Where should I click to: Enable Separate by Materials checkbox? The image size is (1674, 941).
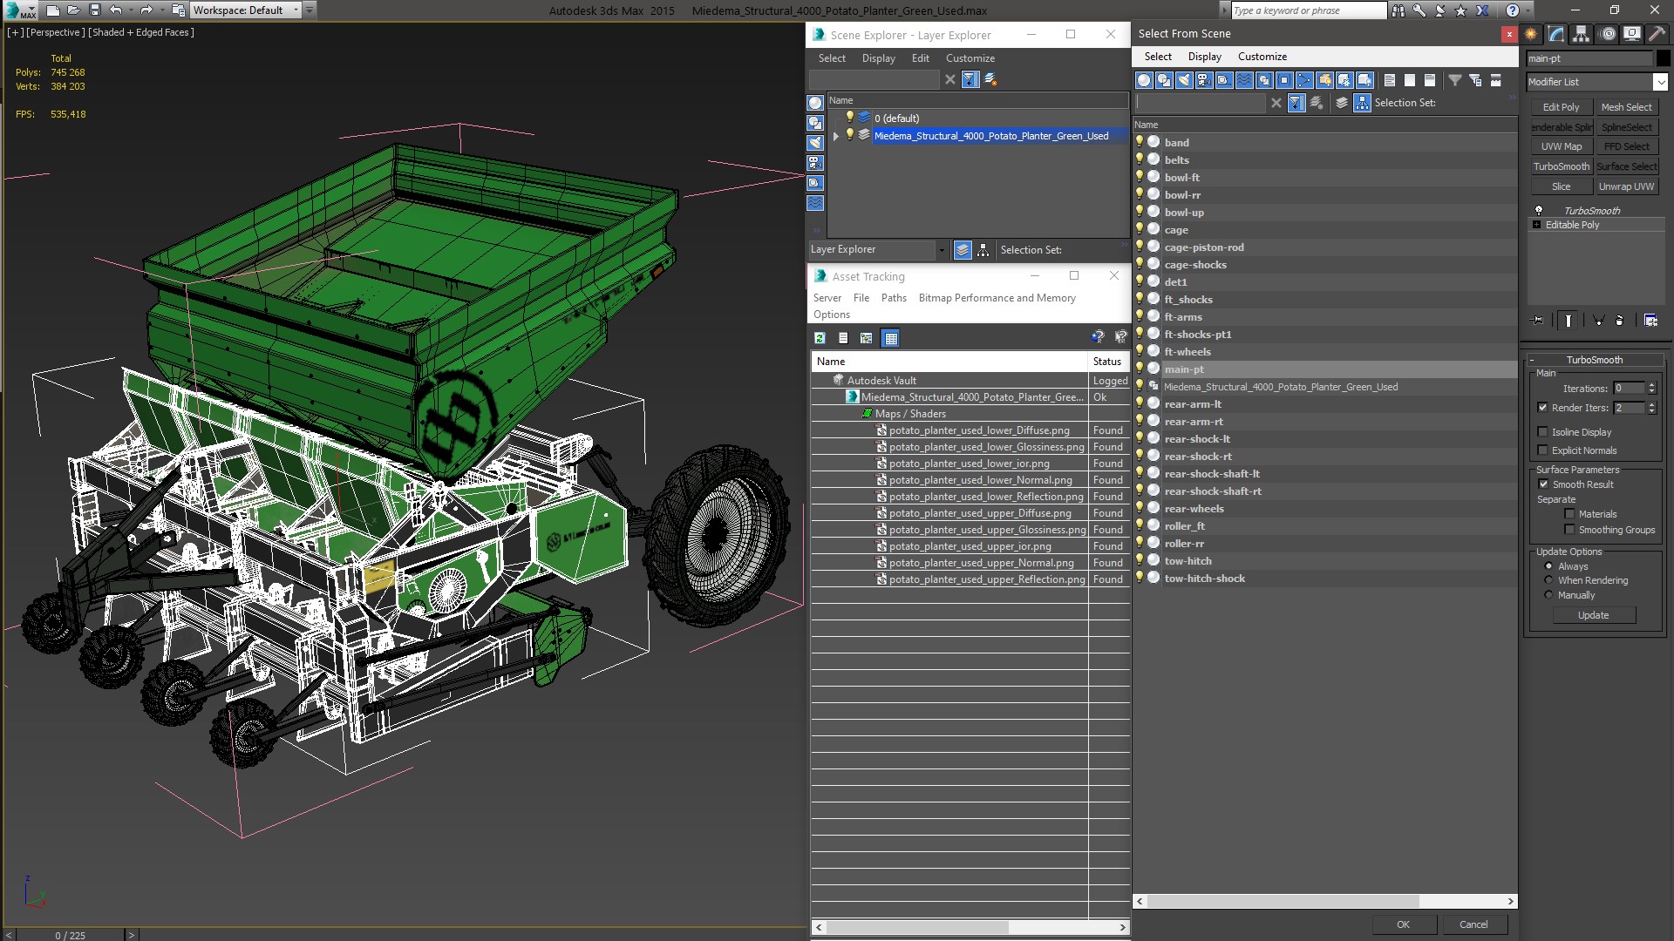1570,514
